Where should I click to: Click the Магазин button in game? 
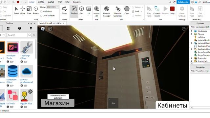point(58,103)
